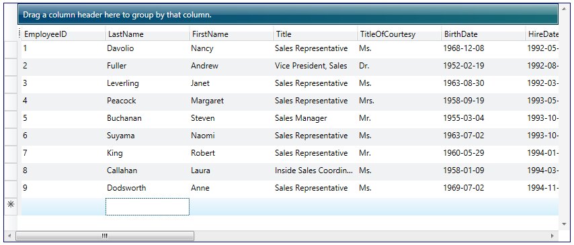
Task: Click the vertical scrollbar up arrow
Action: pyautogui.click(x=564, y=9)
